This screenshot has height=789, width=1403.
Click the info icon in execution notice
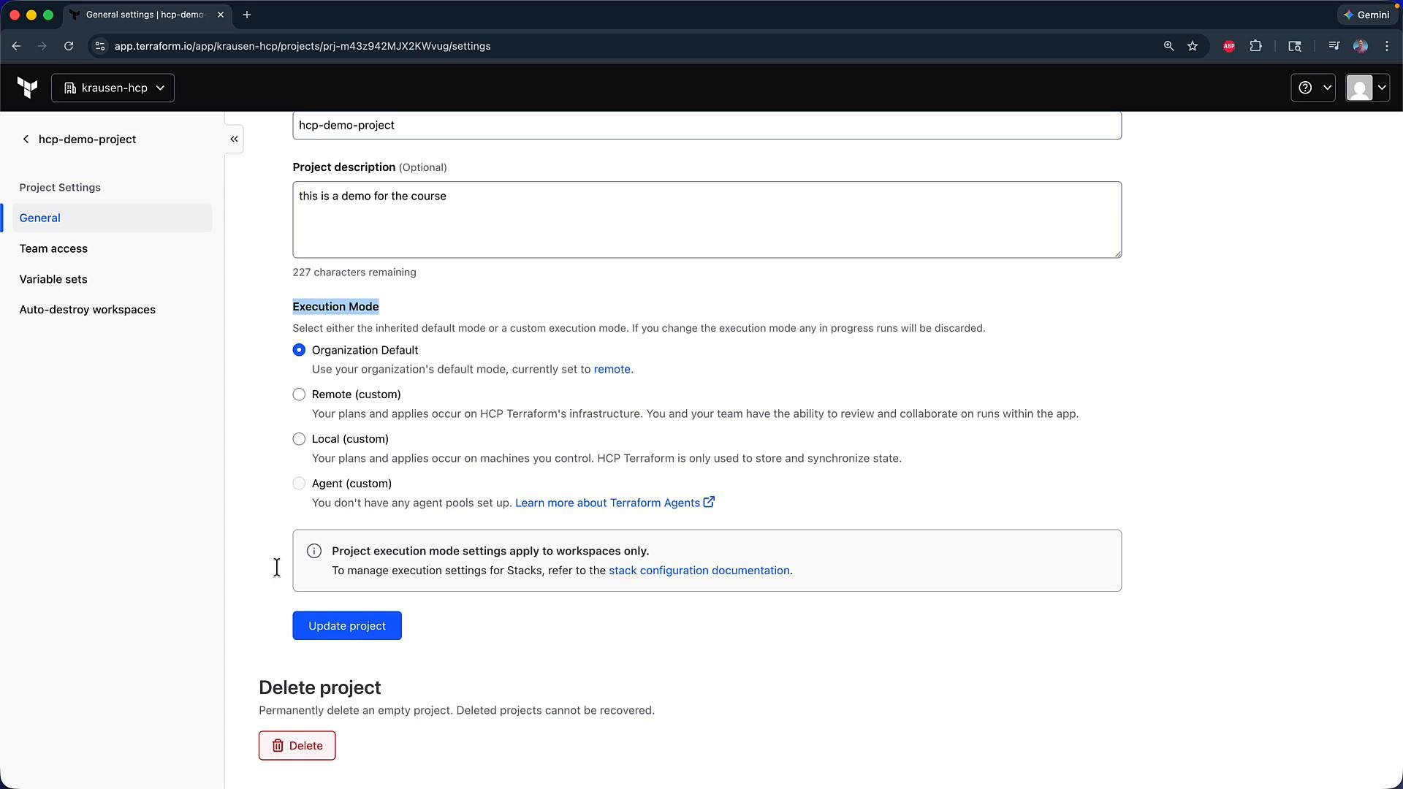point(314,552)
